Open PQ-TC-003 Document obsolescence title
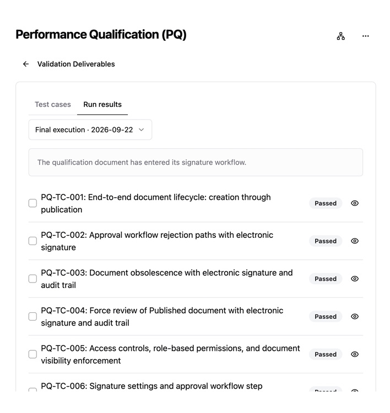390x413 pixels. pos(167,279)
